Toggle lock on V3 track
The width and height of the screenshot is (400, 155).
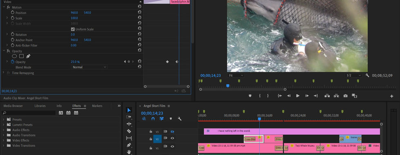pyautogui.click(x=151, y=131)
